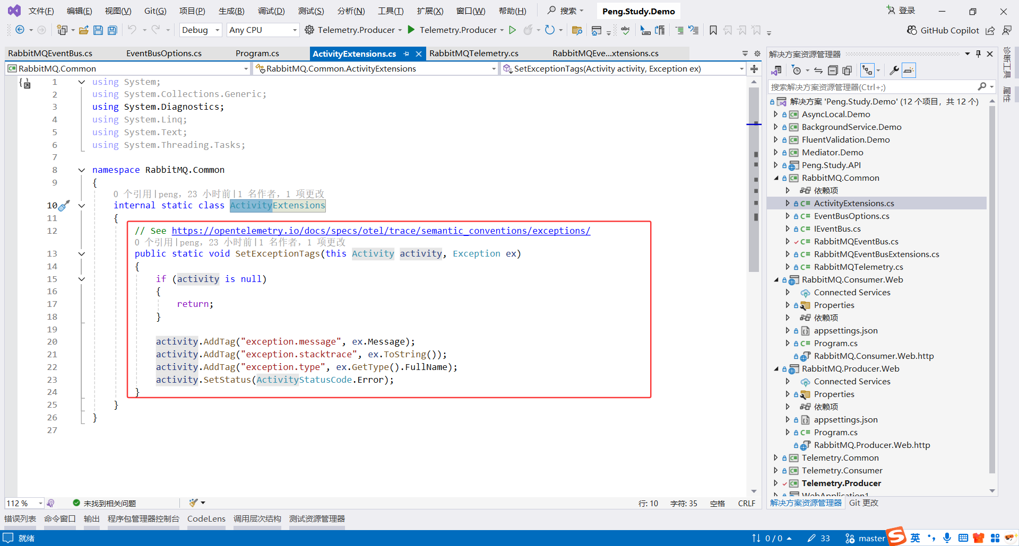Collapse the namespace RabbitMQ.Common code block
The image size is (1019, 546).
coord(82,170)
